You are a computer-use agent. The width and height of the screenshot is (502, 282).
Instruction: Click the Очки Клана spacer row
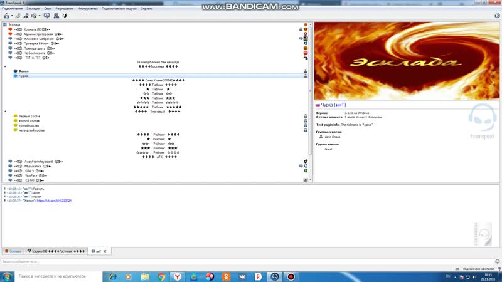coord(159,81)
